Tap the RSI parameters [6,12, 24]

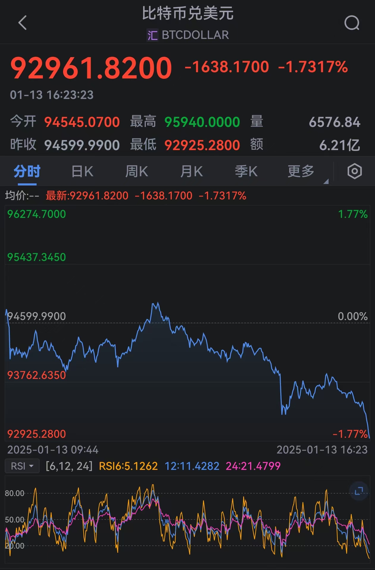click(69, 466)
